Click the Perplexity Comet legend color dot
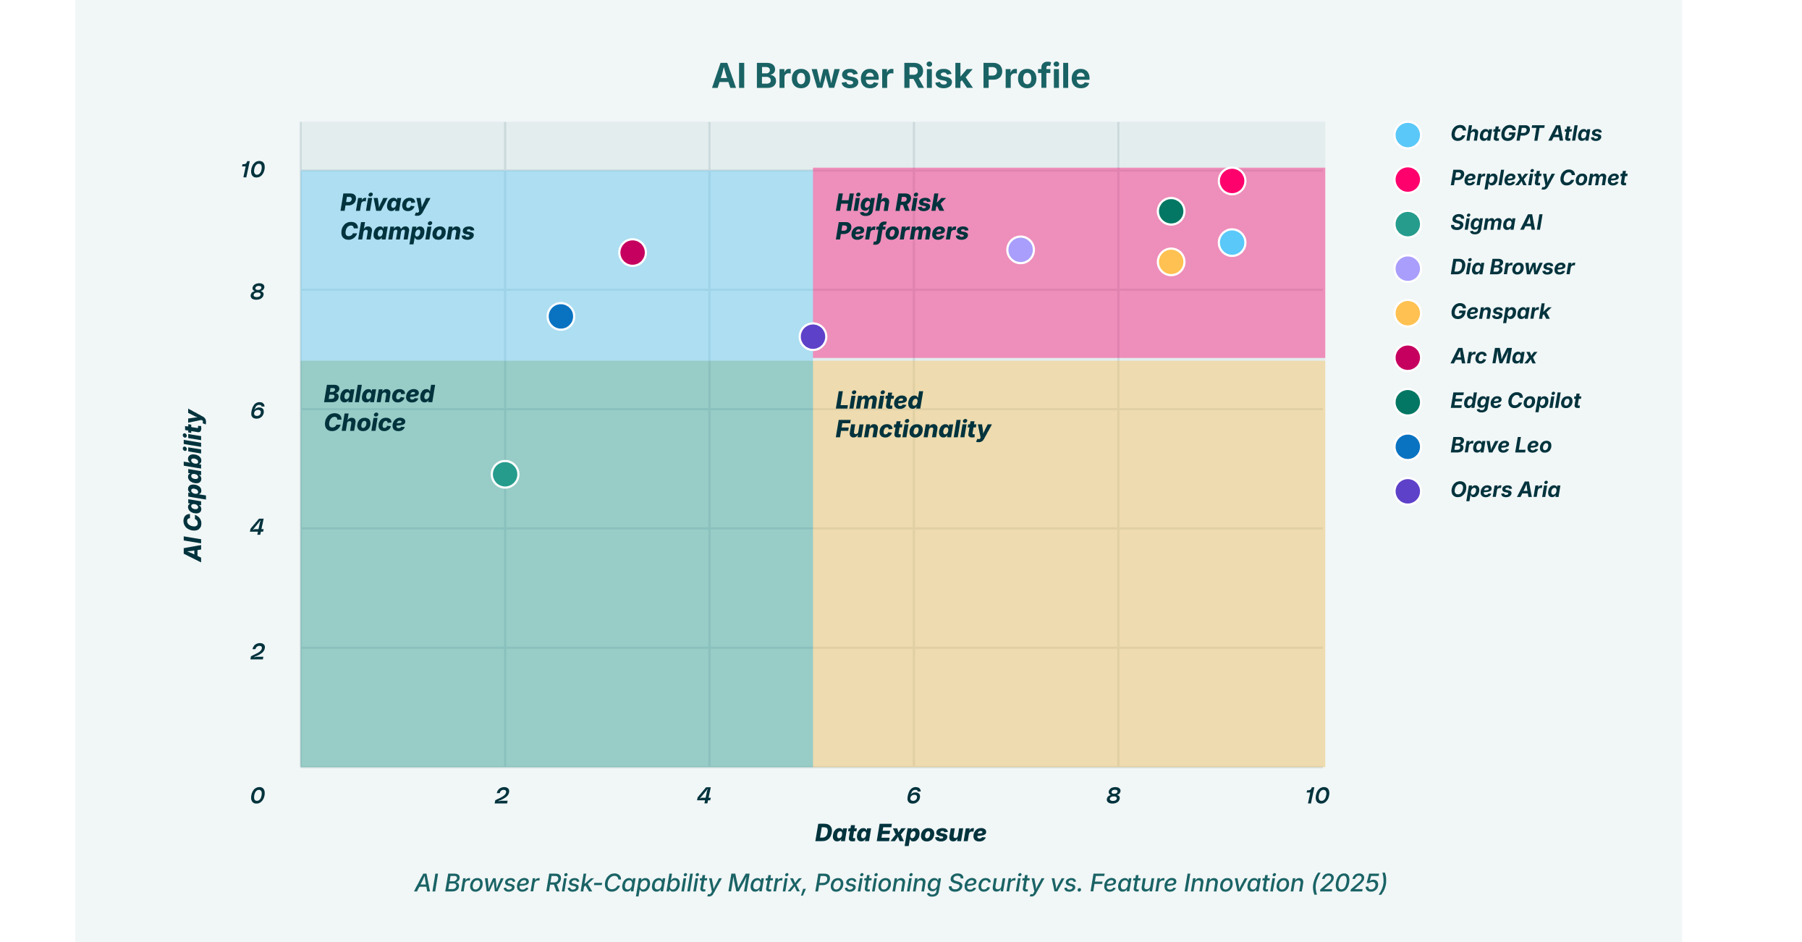Image resolution: width=1802 pixels, height=942 pixels. tap(1408, 179)
